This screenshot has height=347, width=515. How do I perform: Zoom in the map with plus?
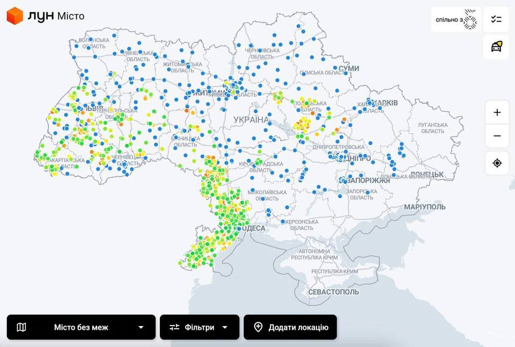(497, 112)
